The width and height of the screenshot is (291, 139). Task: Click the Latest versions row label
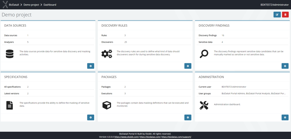12,94
